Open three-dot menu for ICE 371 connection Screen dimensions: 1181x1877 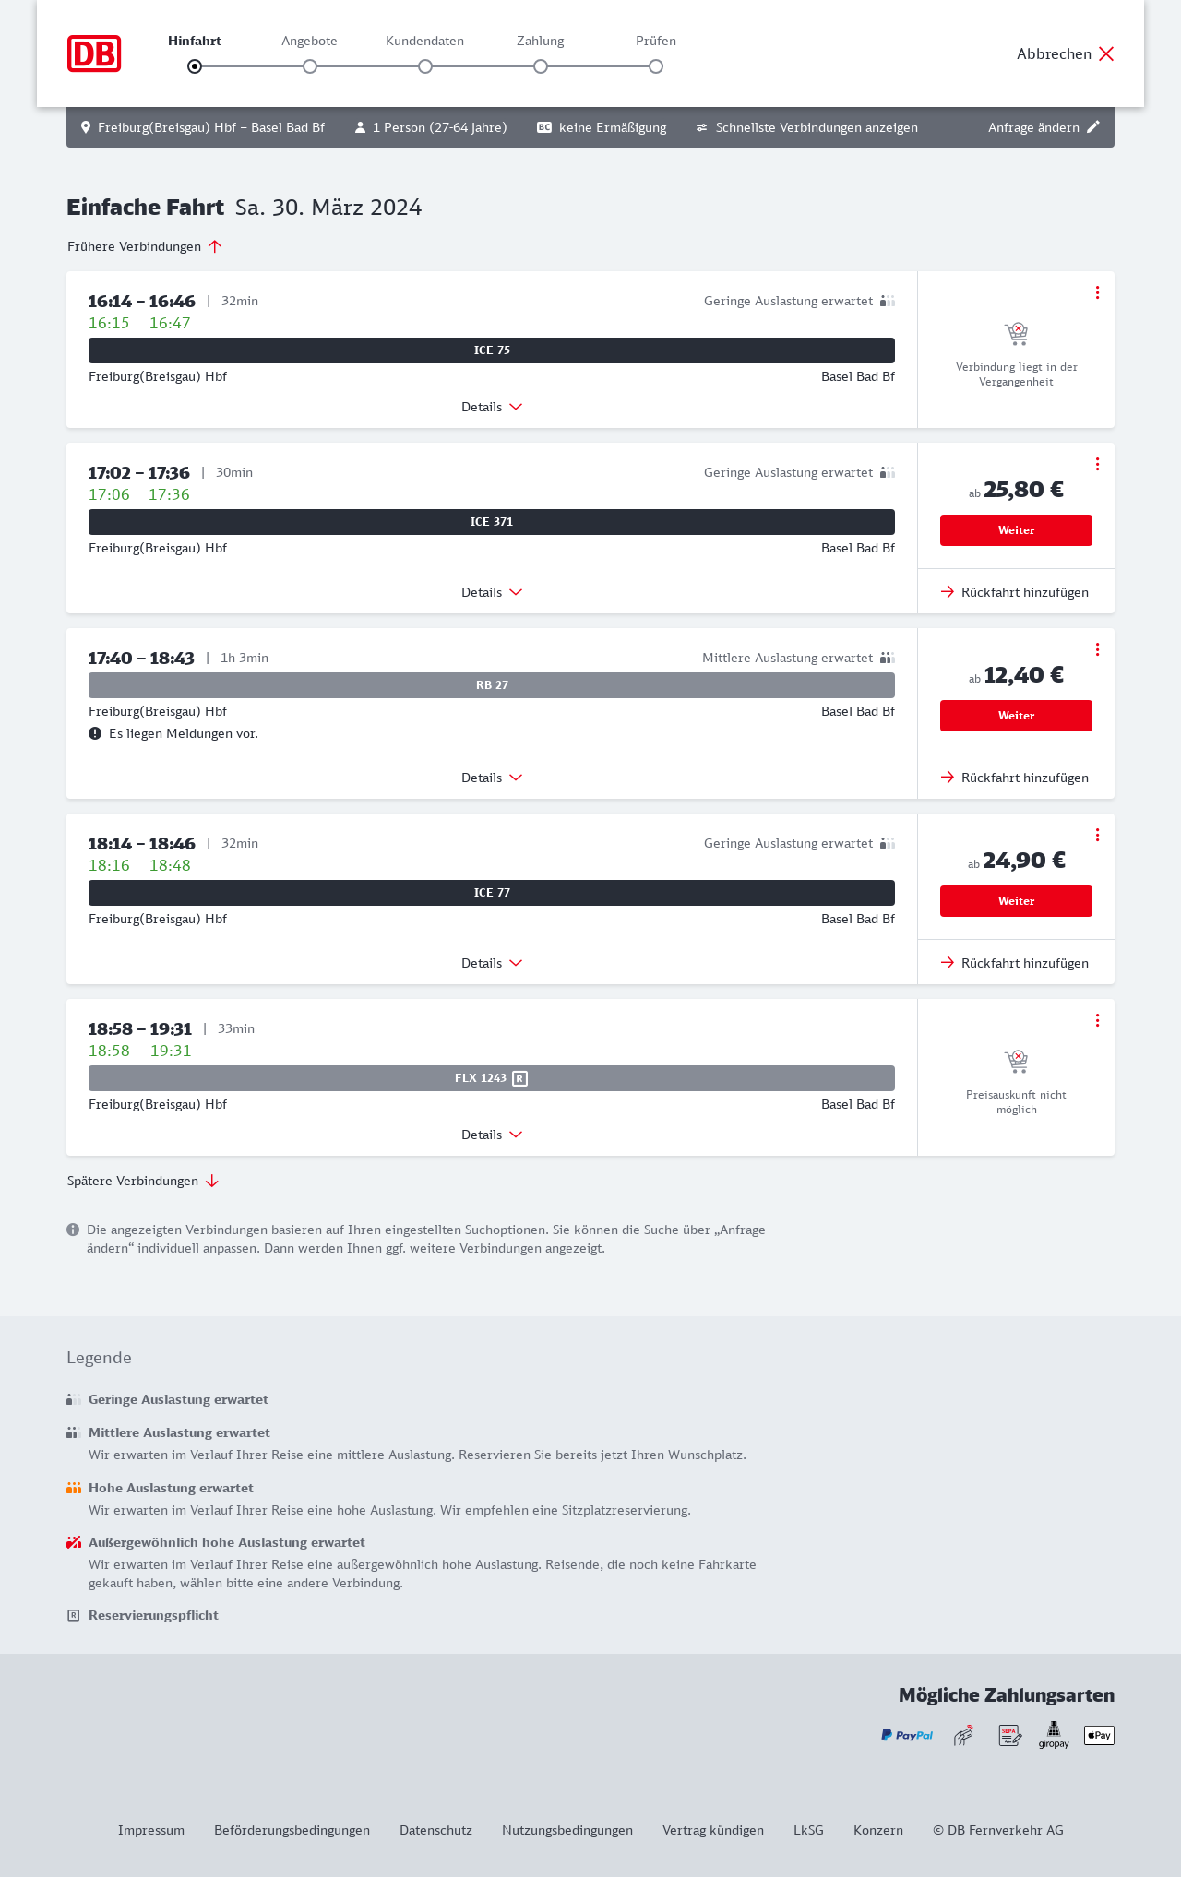tap(1097, 464)
